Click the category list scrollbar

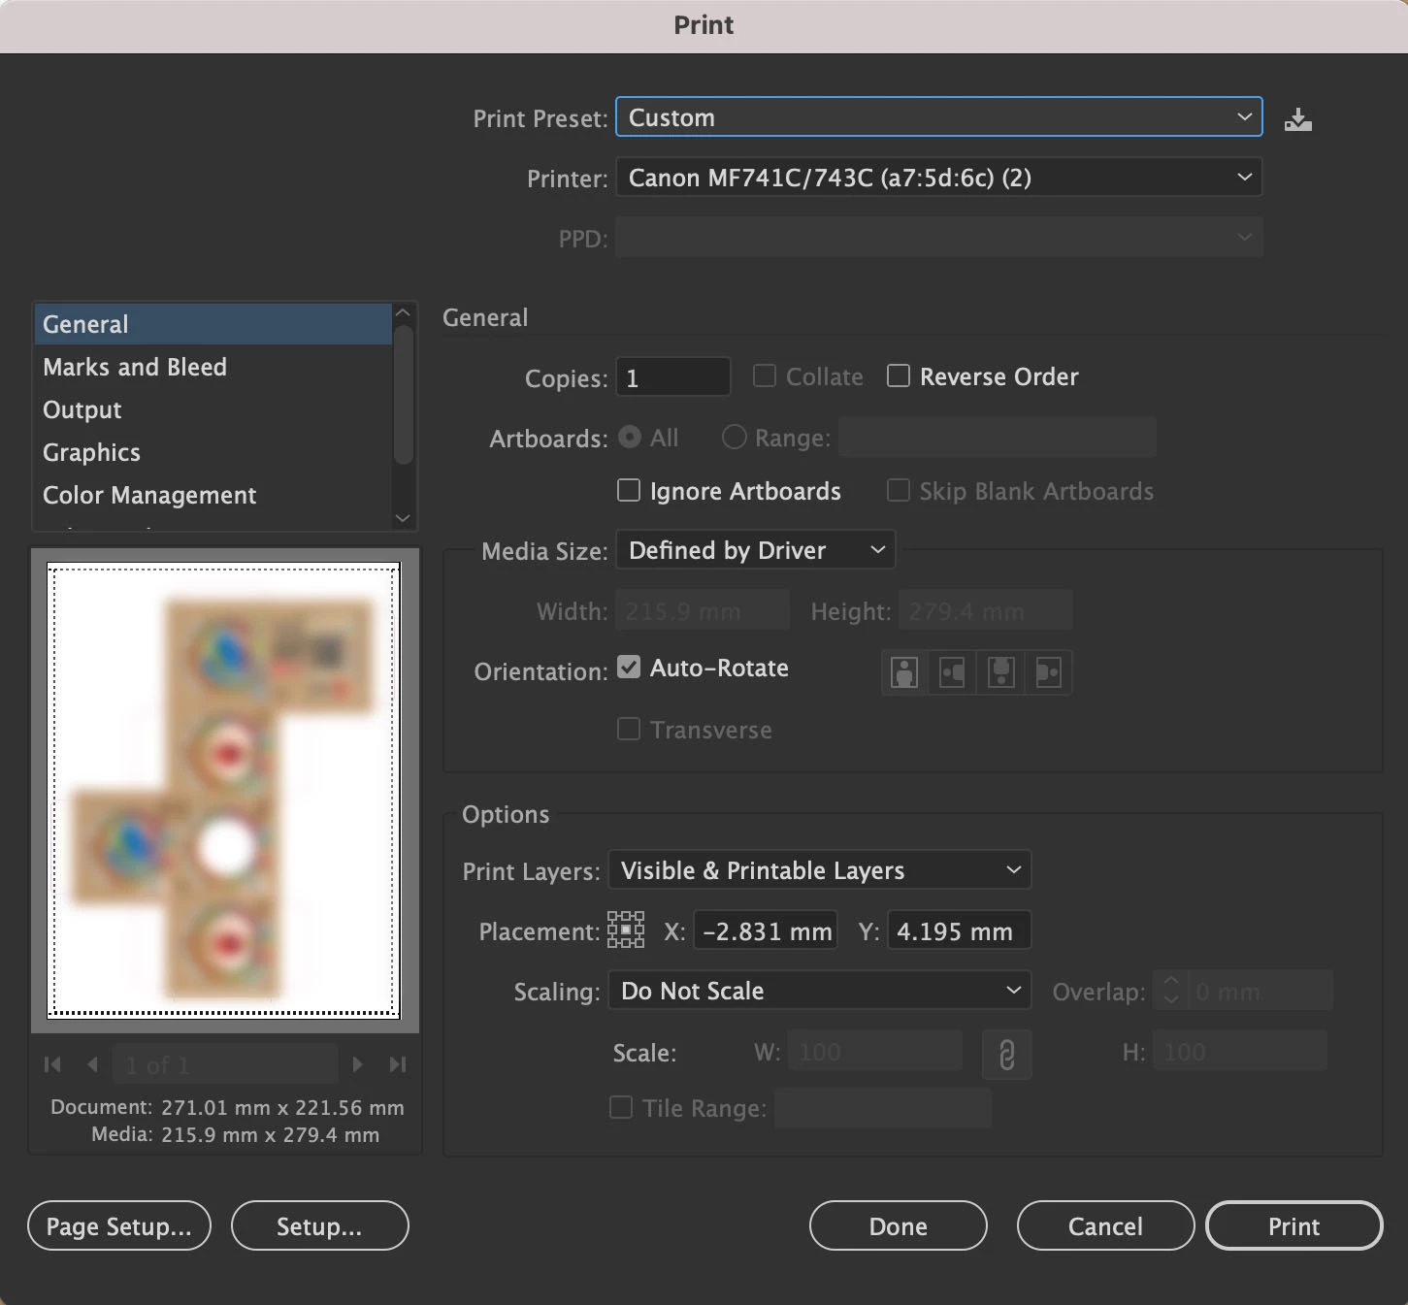[404, 395]
